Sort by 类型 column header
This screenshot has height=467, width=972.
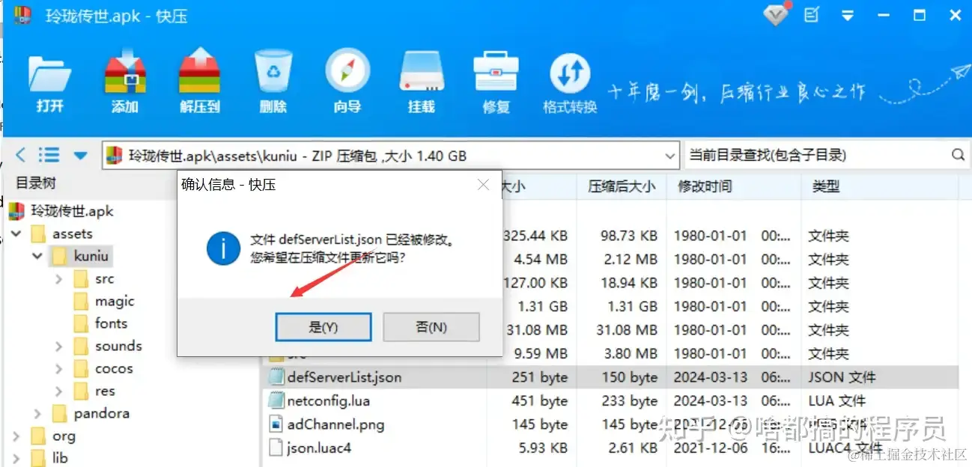(x=825, y=186)
